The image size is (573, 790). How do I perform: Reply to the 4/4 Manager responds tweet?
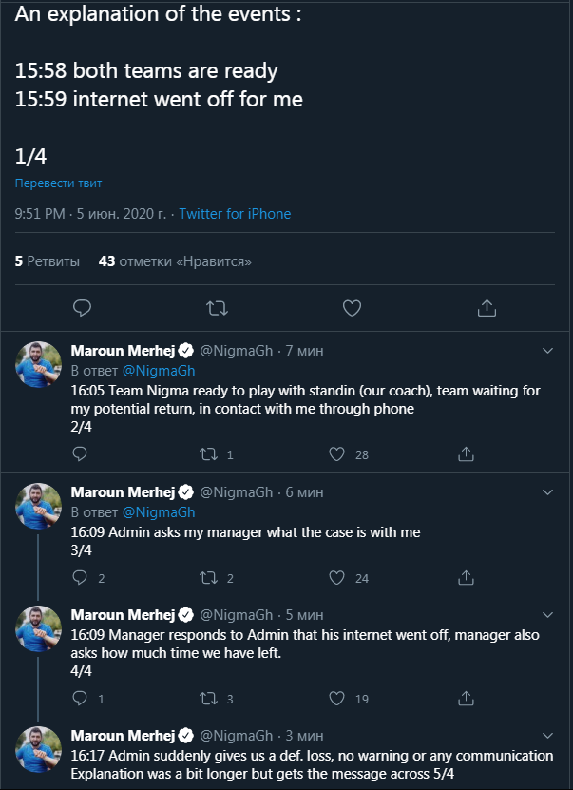pos(82,699)
